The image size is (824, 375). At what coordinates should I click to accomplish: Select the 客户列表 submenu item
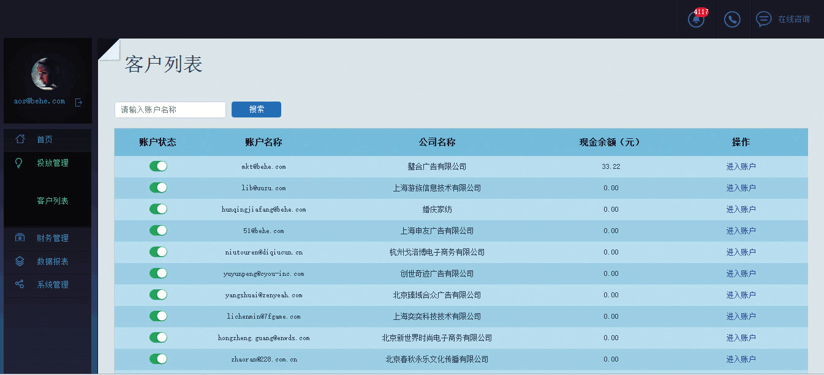53,201
